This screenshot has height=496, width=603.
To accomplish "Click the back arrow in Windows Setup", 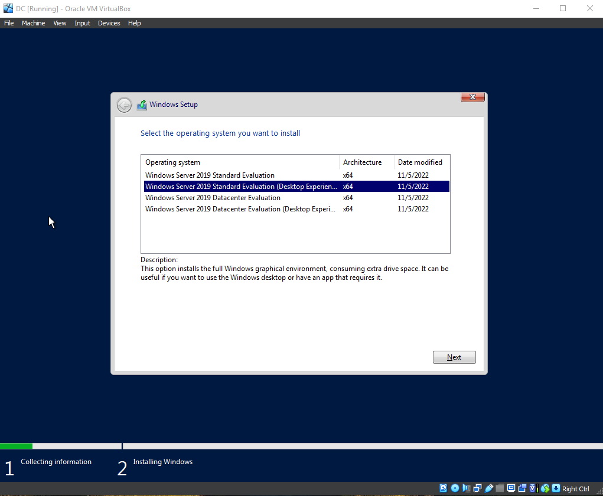I will pos(124,105).
